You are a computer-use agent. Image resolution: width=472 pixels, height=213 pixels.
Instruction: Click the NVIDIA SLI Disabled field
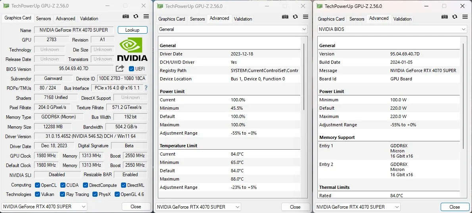[57, 174]
